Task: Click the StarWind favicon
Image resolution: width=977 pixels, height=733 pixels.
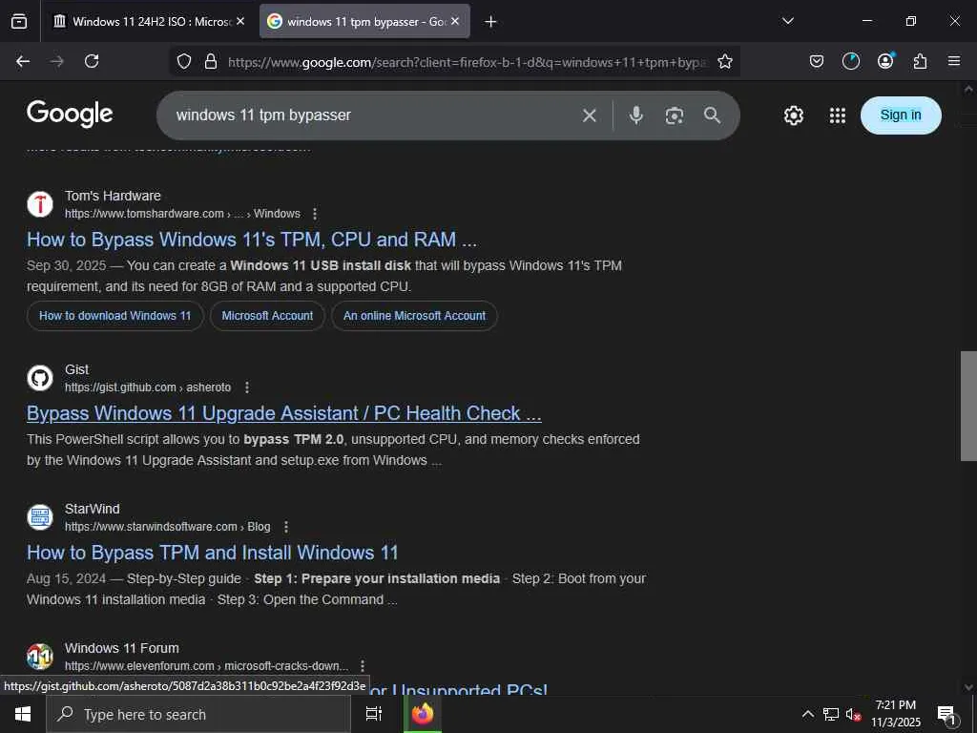Action: tap(40, 517)
